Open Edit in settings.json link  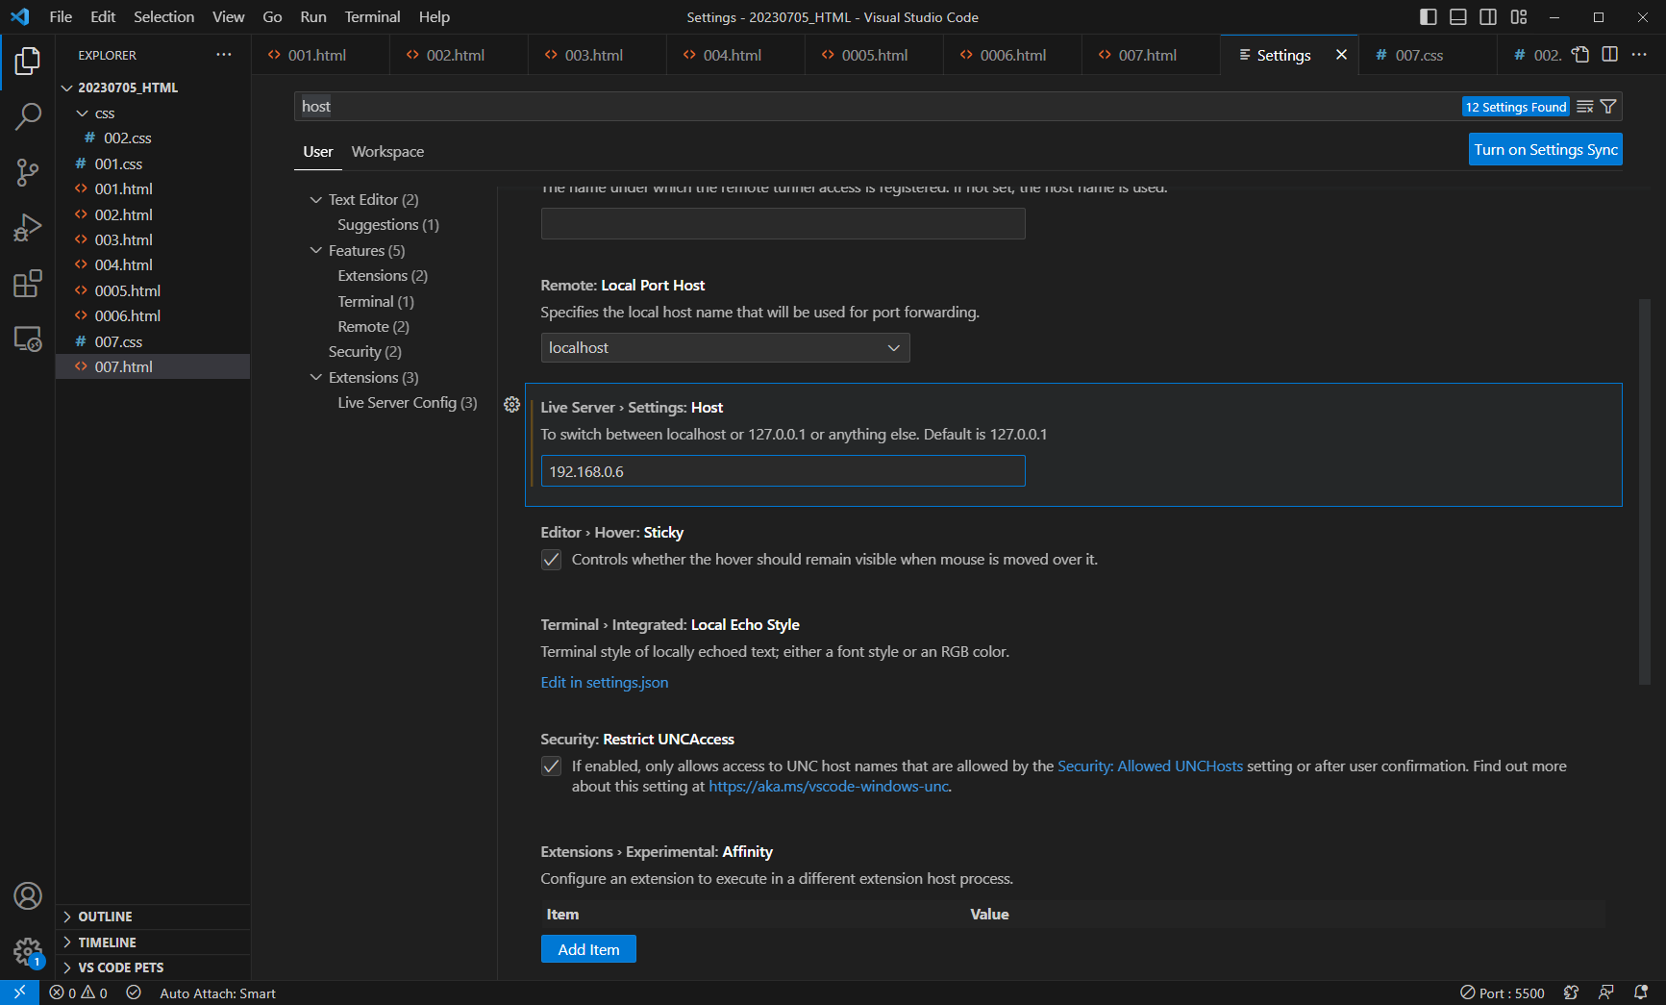pyautogui.click(x=605, y=682)
